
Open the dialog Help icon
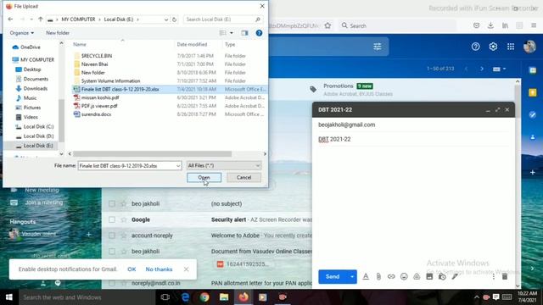click(259, 33)
